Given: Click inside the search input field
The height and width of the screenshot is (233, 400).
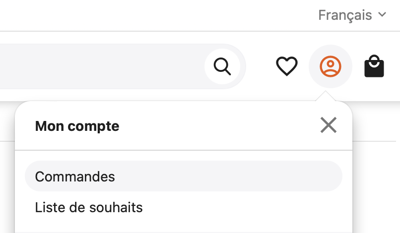Looking at the screenshot, I should point(102,66).
